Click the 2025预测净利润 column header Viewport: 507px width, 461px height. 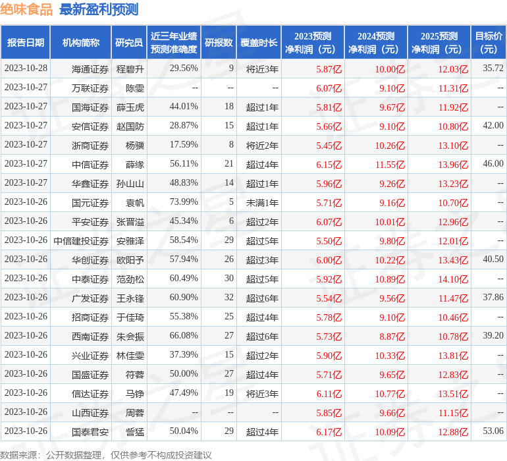pos(439,42)
